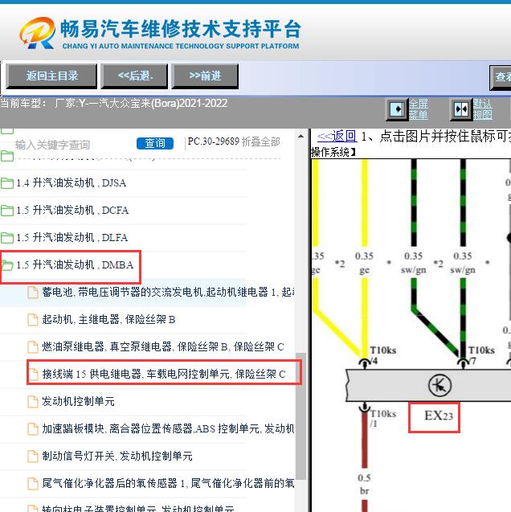Collapse 1.5 升汽油发动机, DMBA folder
Screen dimensions: 511x512
click(75, 264)
